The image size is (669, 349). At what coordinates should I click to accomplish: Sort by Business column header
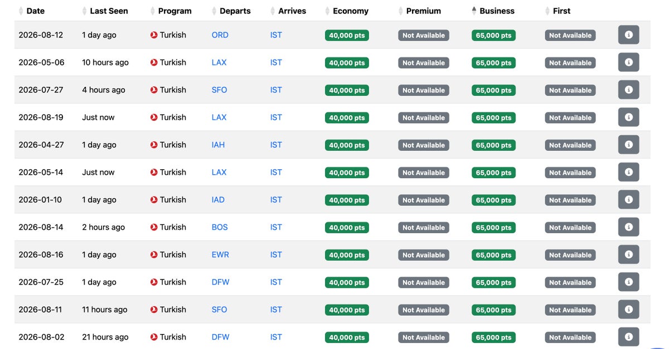(497, 11)
